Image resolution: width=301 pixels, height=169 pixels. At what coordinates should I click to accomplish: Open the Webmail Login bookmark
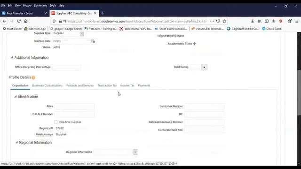(35, 29)
